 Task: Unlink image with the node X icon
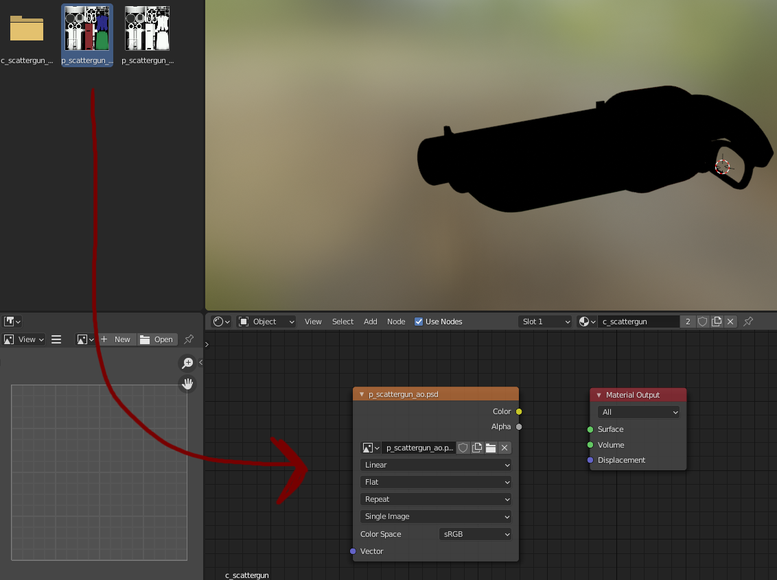[505, 448]
